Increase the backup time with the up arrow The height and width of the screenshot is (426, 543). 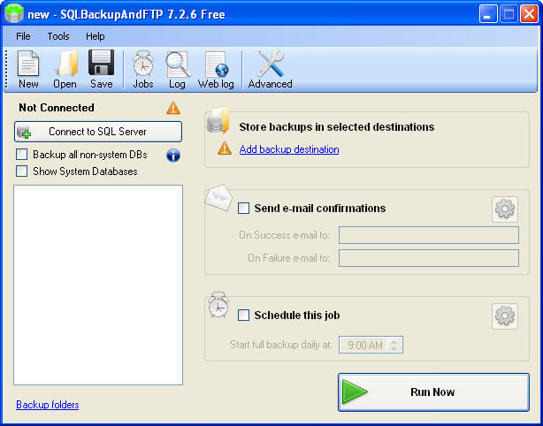pos(394,341)
